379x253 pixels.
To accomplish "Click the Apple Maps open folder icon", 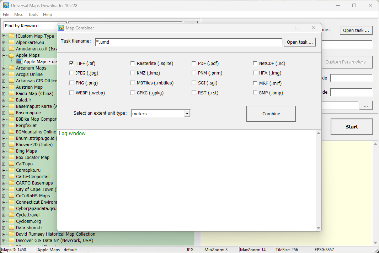I will (x=11, y=55).
